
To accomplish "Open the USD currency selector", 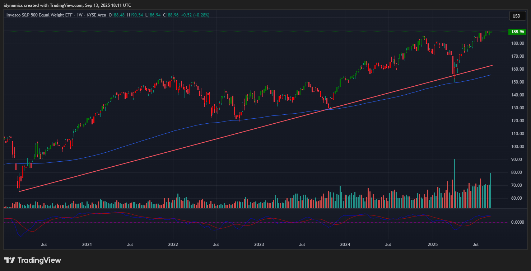I will tap(516, 16).
